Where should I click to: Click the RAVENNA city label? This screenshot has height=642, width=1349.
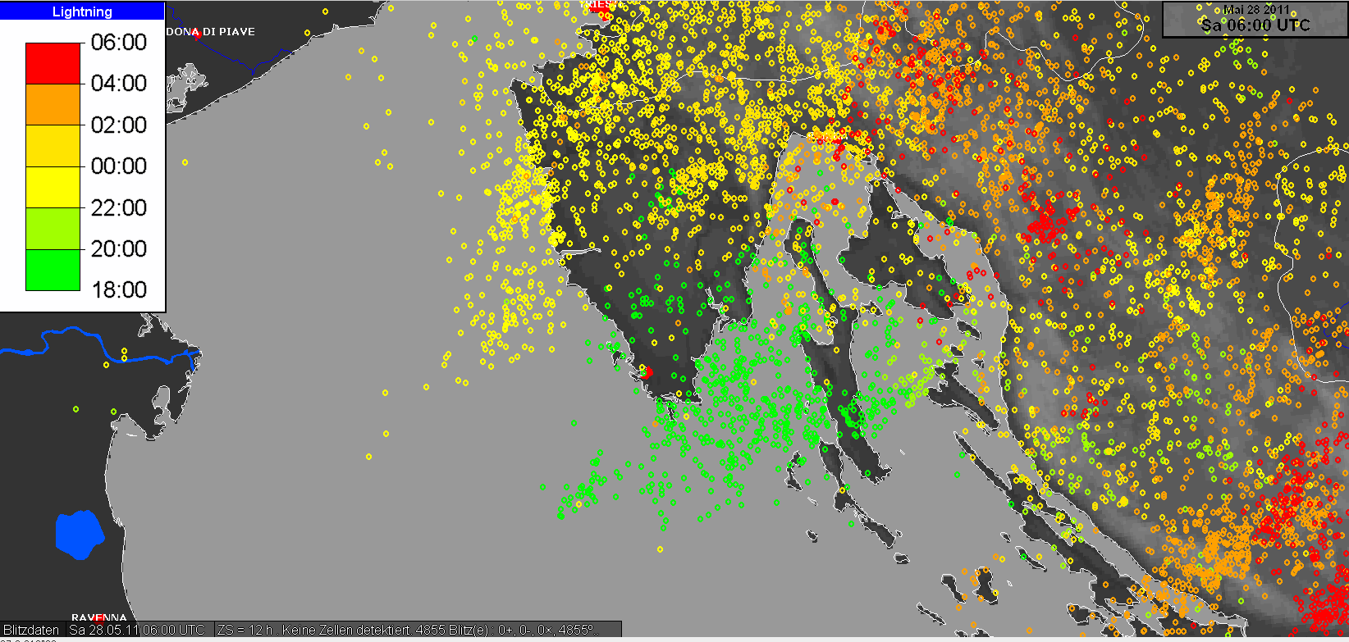[x=99, y=617]
